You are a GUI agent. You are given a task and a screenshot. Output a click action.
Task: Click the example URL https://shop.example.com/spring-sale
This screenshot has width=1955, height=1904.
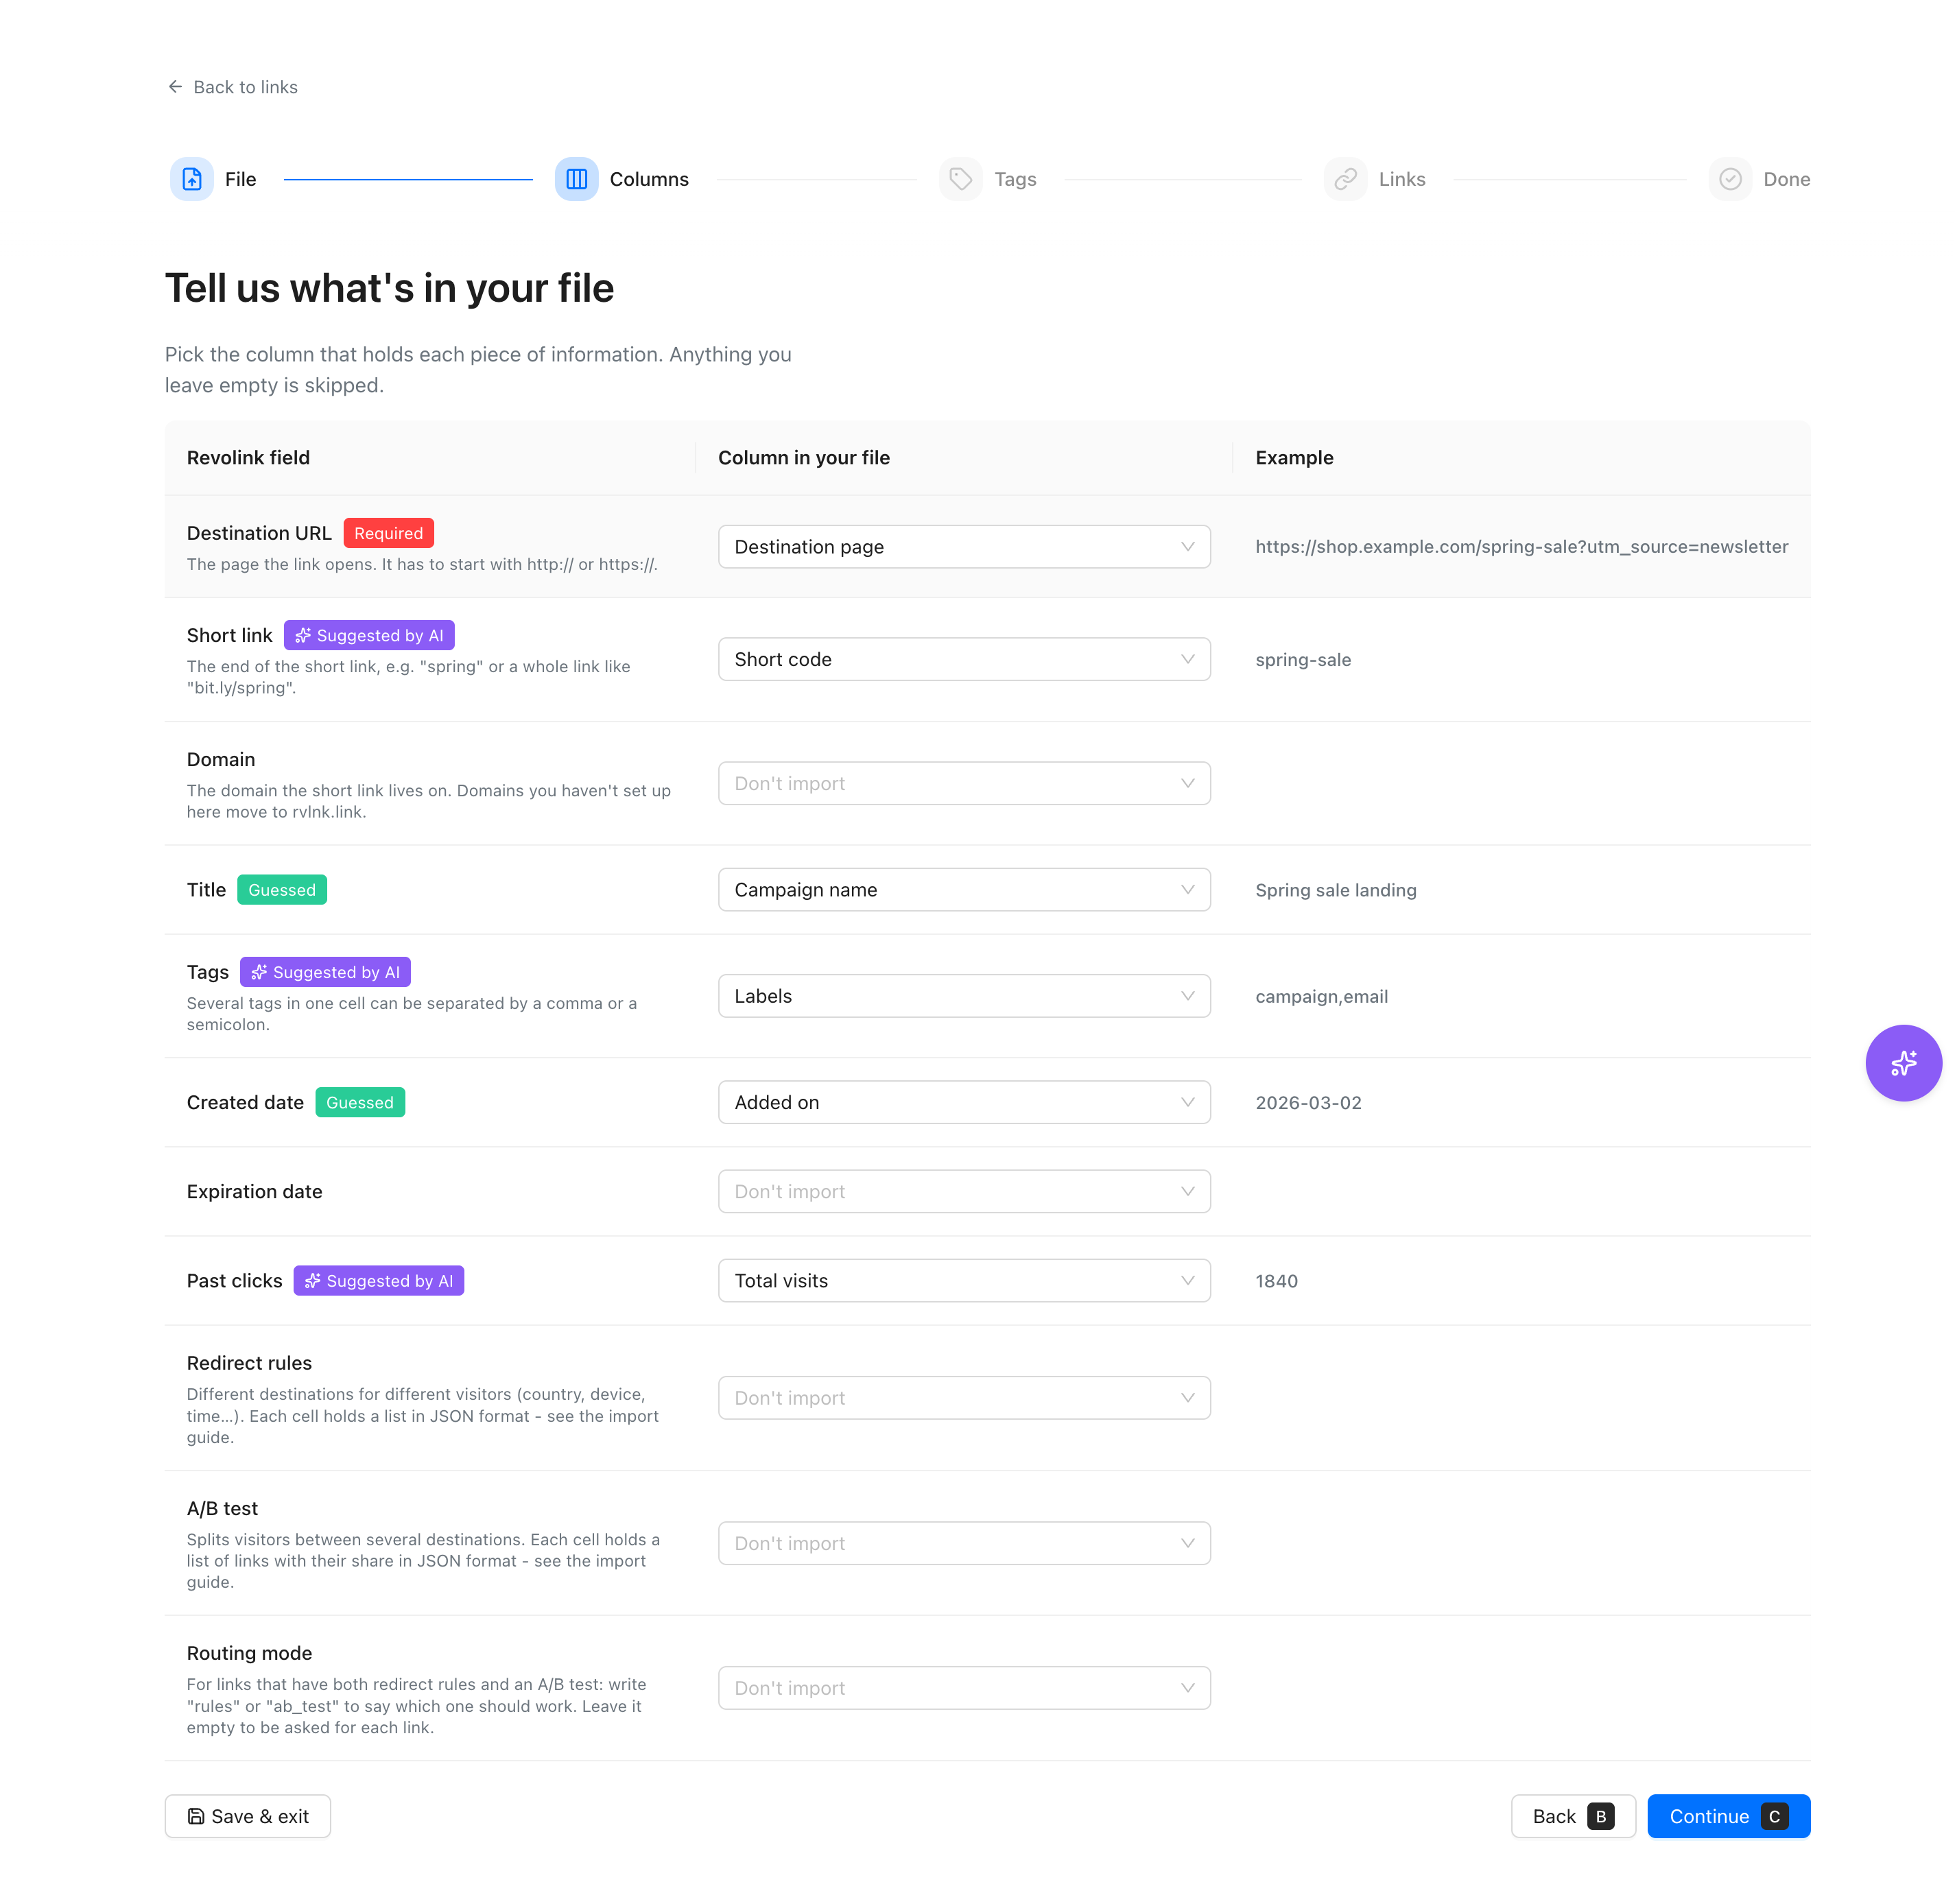[x=1521, y=547]
